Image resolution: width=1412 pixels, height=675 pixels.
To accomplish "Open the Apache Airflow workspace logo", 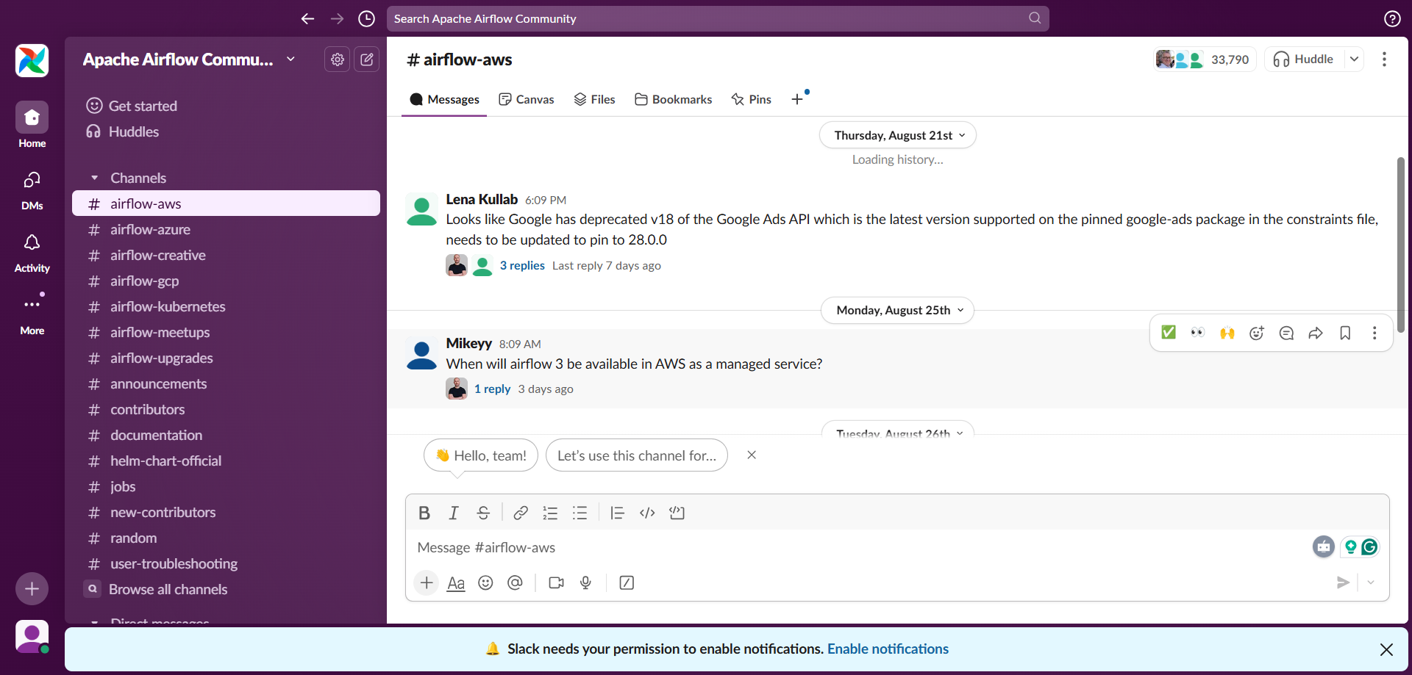I will click(x=32, y=60).
